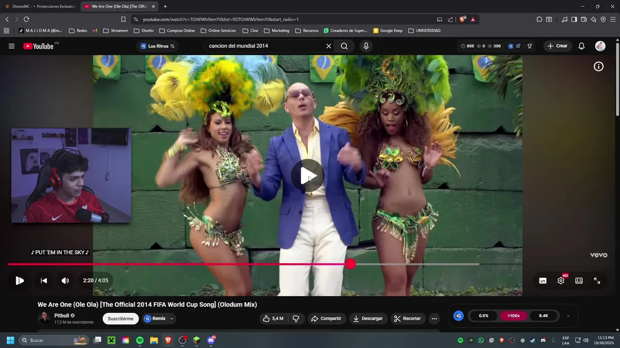Open the Google Keep bookmark
The image size is (620, 348).
(387, 30)
